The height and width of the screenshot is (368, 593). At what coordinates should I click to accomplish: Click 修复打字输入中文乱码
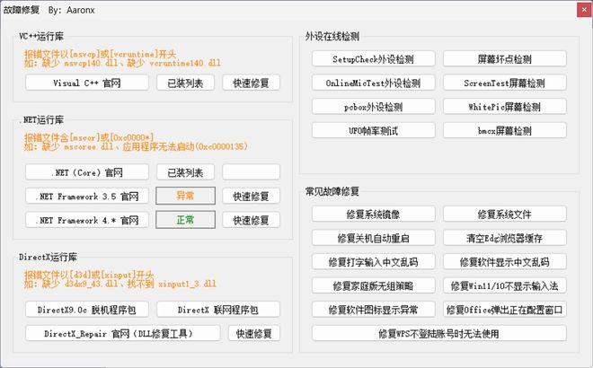tap(373, 261)
